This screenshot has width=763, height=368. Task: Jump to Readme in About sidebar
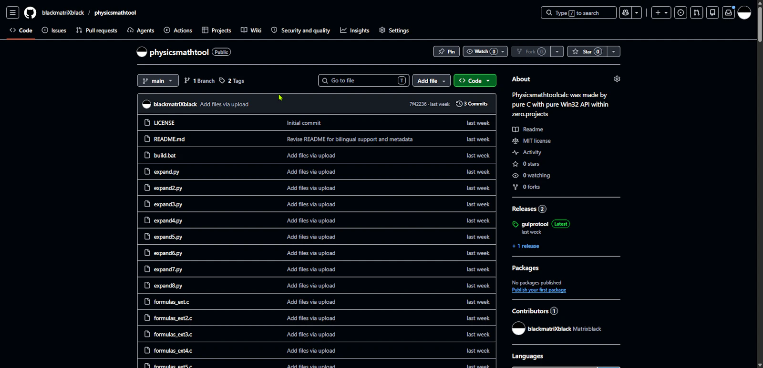[527, 129]
